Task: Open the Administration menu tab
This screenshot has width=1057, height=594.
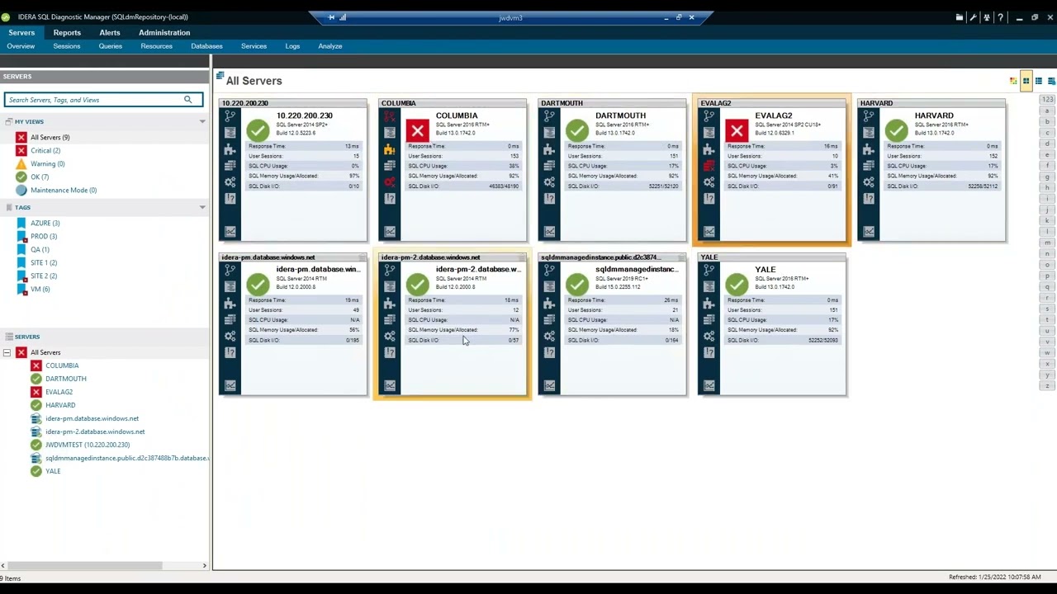Action: pyautogui.click(x=164, y=33)
